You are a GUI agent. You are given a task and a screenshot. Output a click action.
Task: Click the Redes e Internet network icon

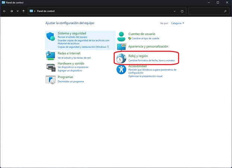click(50, 55)
